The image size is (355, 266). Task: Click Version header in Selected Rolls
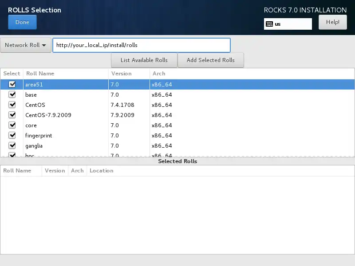[x=55, y=171]
